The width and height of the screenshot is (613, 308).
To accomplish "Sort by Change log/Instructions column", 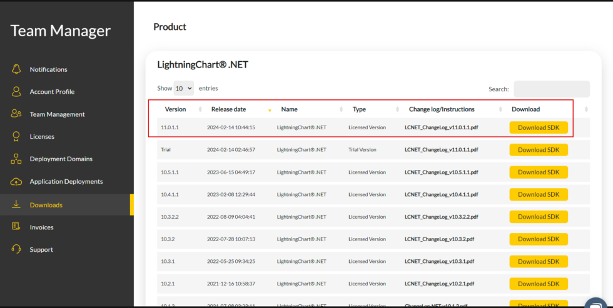I will coord(442,109).
